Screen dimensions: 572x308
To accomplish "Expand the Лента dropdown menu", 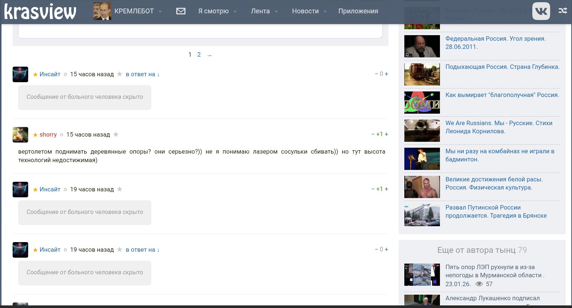I will [264, 11].
